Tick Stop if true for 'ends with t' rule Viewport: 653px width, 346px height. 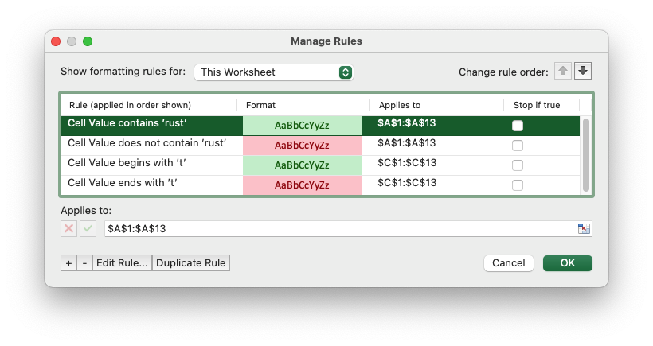point(518,185)
